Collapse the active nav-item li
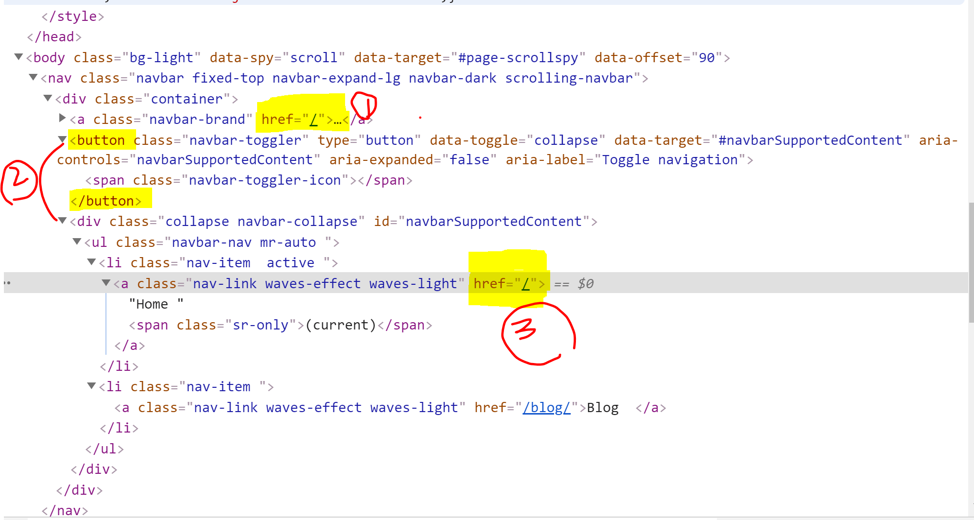The height and width of the screenshot is (520, 974). click(x=91, y=262)
